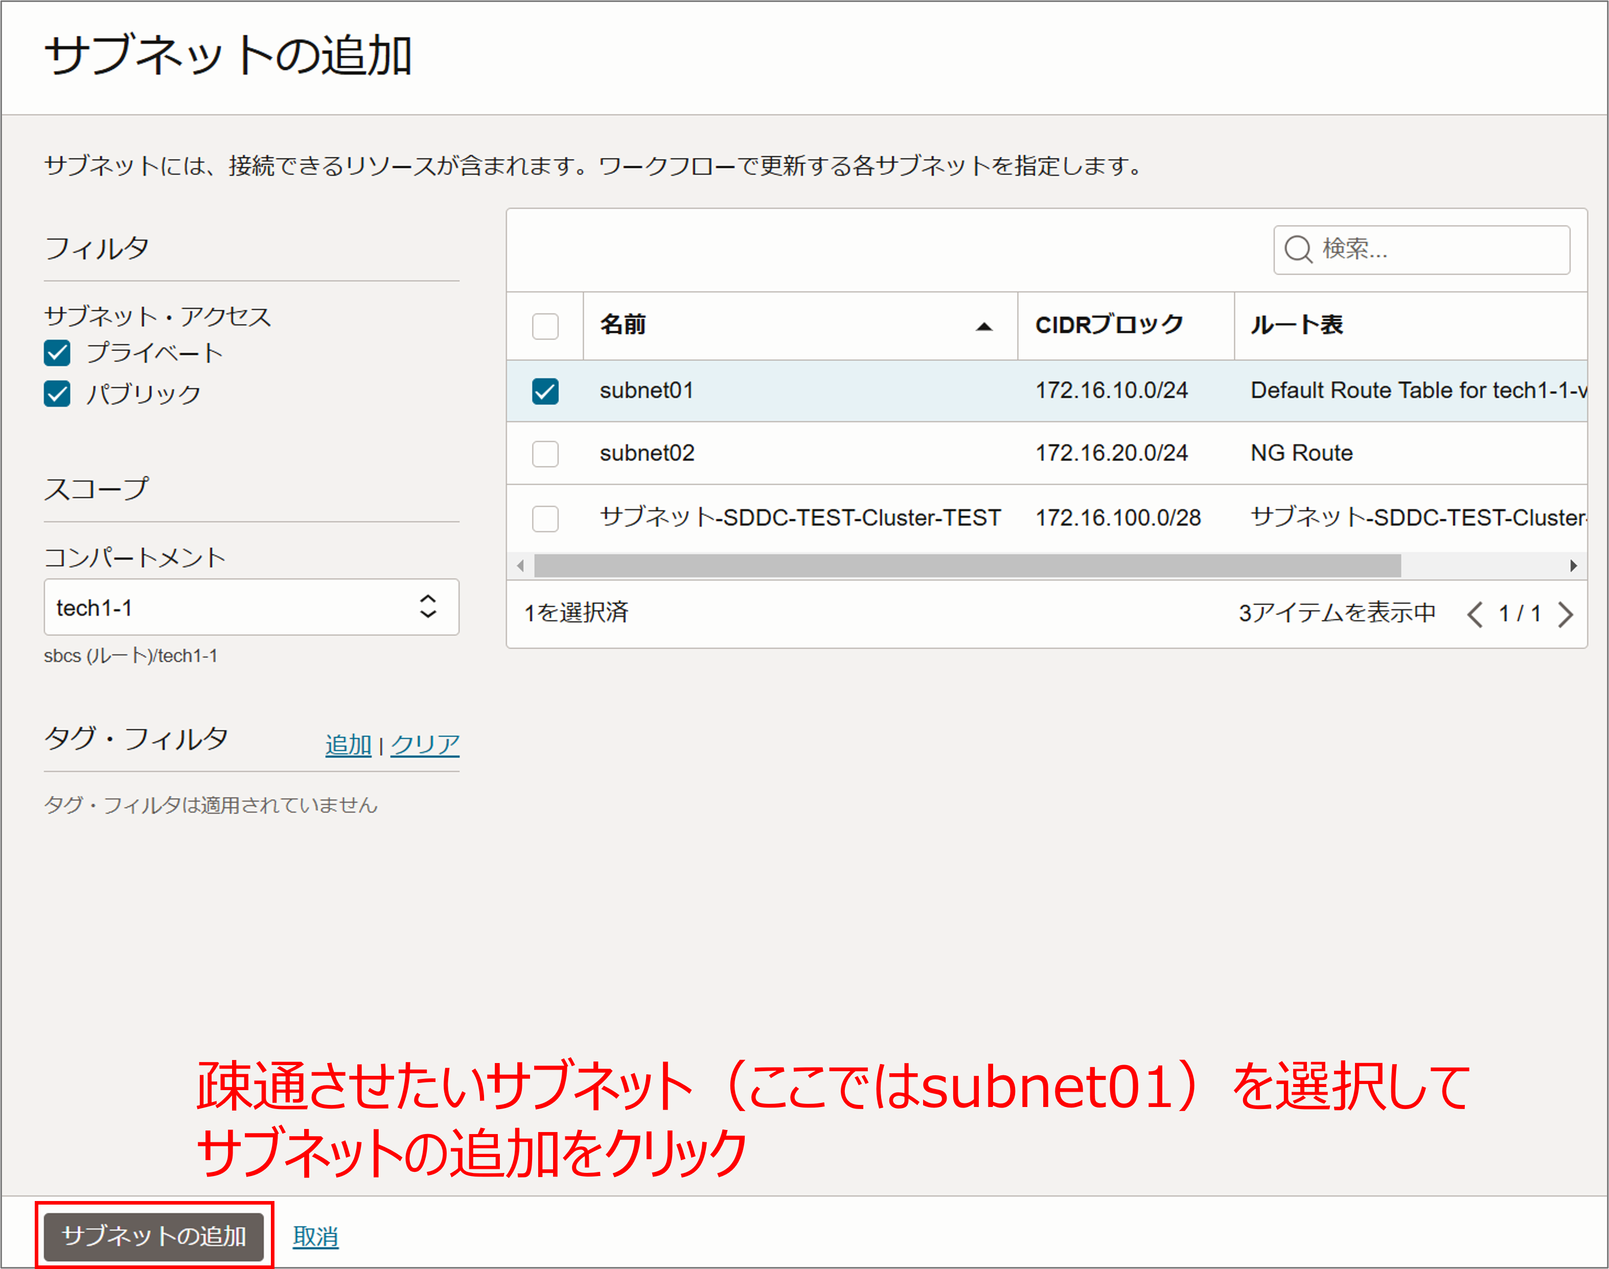Click the 1 / 1 page indicator
The image size is (1609, 1269).
click(x=1520, y=614)
